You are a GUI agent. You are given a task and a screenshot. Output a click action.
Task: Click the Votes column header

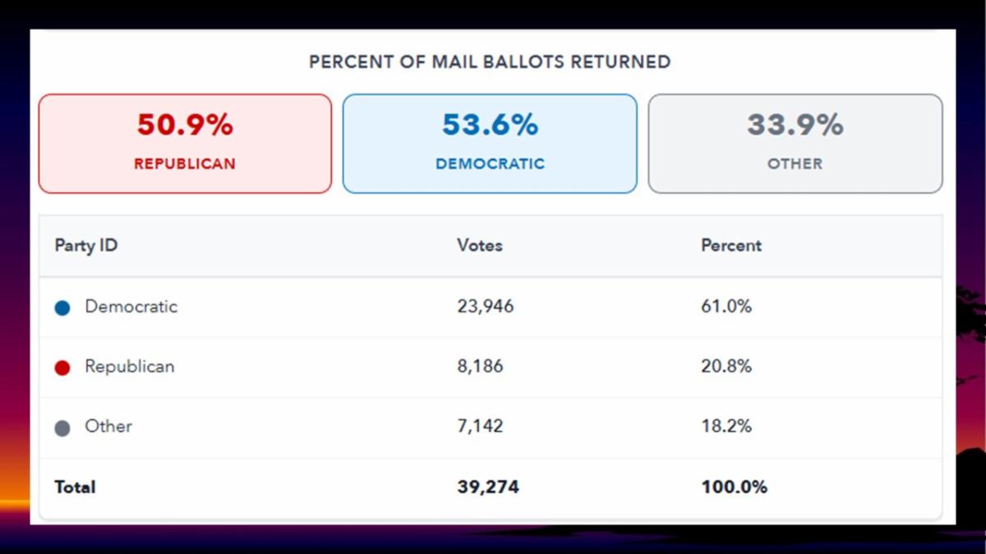coord(480,245)
